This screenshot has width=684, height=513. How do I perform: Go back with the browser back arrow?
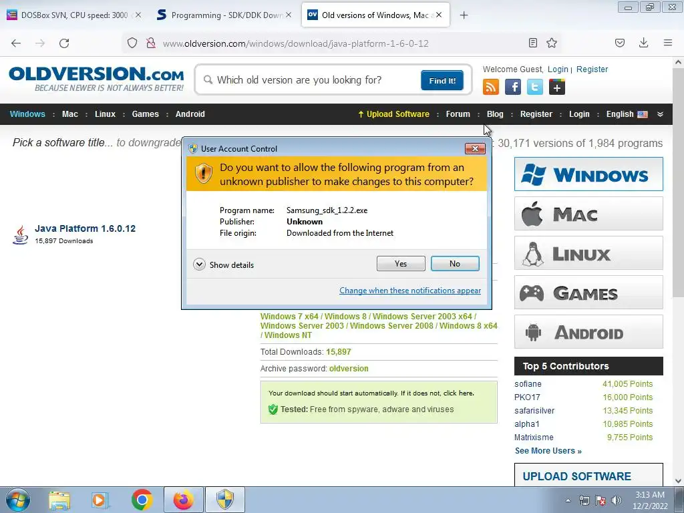tap(16, 43)
